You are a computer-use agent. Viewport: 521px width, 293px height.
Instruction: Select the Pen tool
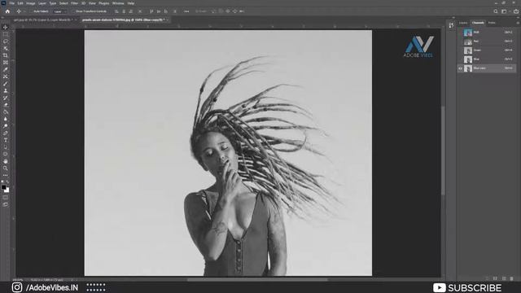pyautogui.click(x=6, y=133)
